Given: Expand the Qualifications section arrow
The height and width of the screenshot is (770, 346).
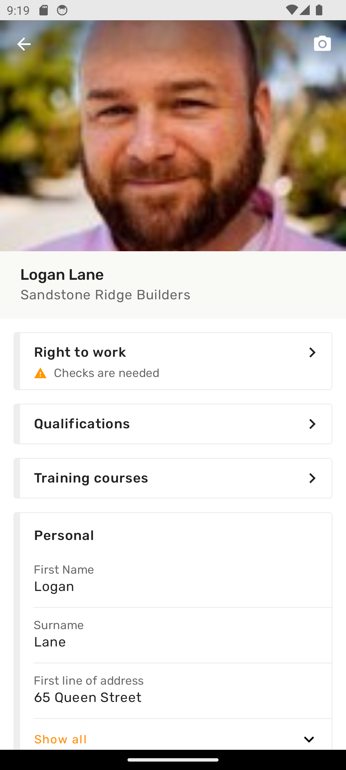Looking at the screenshot, I should pos(312,424).
